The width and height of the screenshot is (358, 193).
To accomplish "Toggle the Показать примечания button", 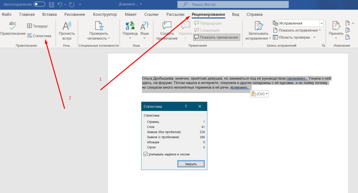I will [216, 37].
